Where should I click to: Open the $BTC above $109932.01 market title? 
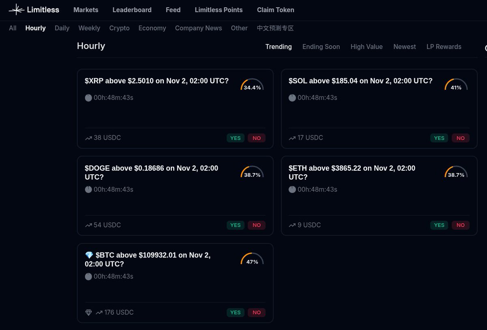[x=148, y=259]
